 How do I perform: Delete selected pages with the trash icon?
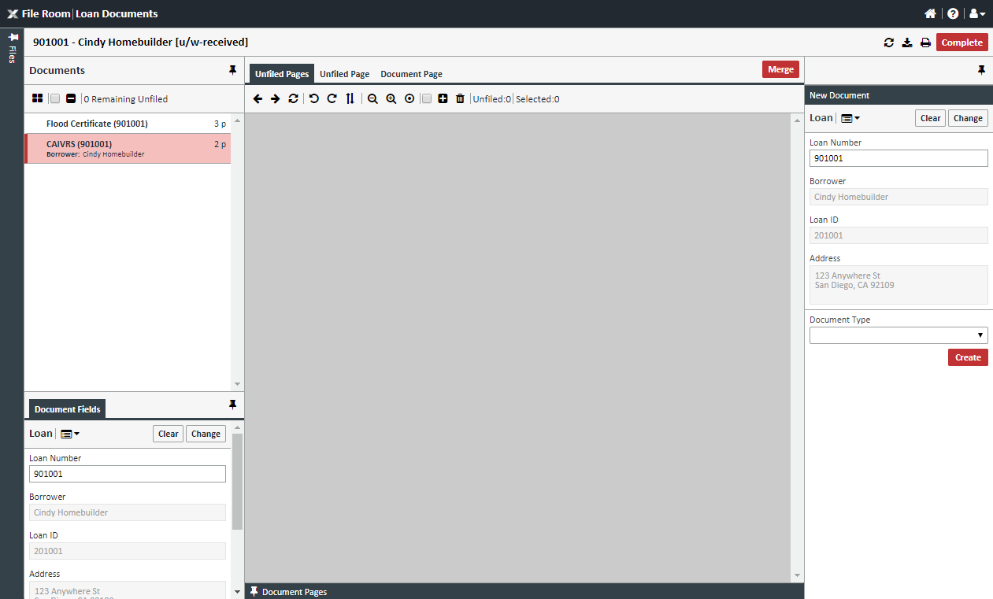point(461,98)
